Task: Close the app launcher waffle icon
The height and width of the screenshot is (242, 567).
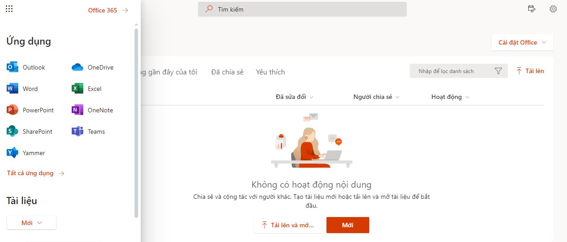Action: pos(9,9)
